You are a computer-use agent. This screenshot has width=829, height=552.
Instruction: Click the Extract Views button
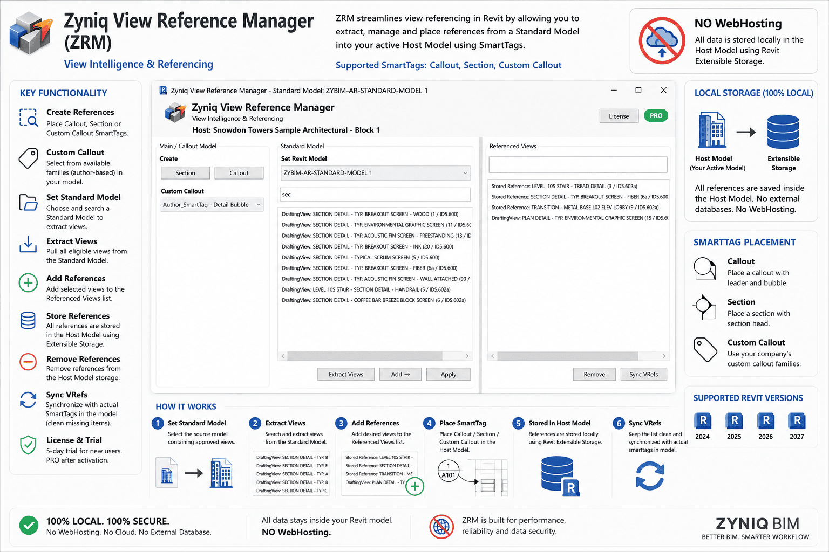point(346,374)
